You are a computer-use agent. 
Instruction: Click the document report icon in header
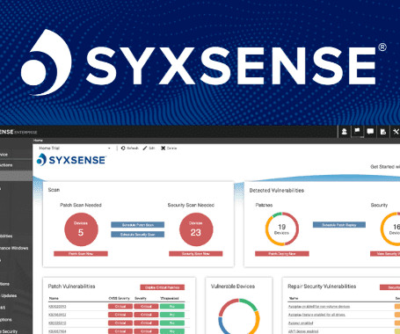pyautogui.click(x=383, y=132)
